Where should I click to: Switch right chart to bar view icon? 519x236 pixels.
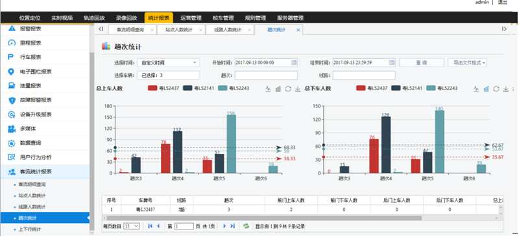(486, 89)
